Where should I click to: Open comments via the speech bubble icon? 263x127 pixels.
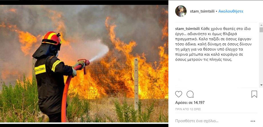pyautogui.click(x=190, y=94)
